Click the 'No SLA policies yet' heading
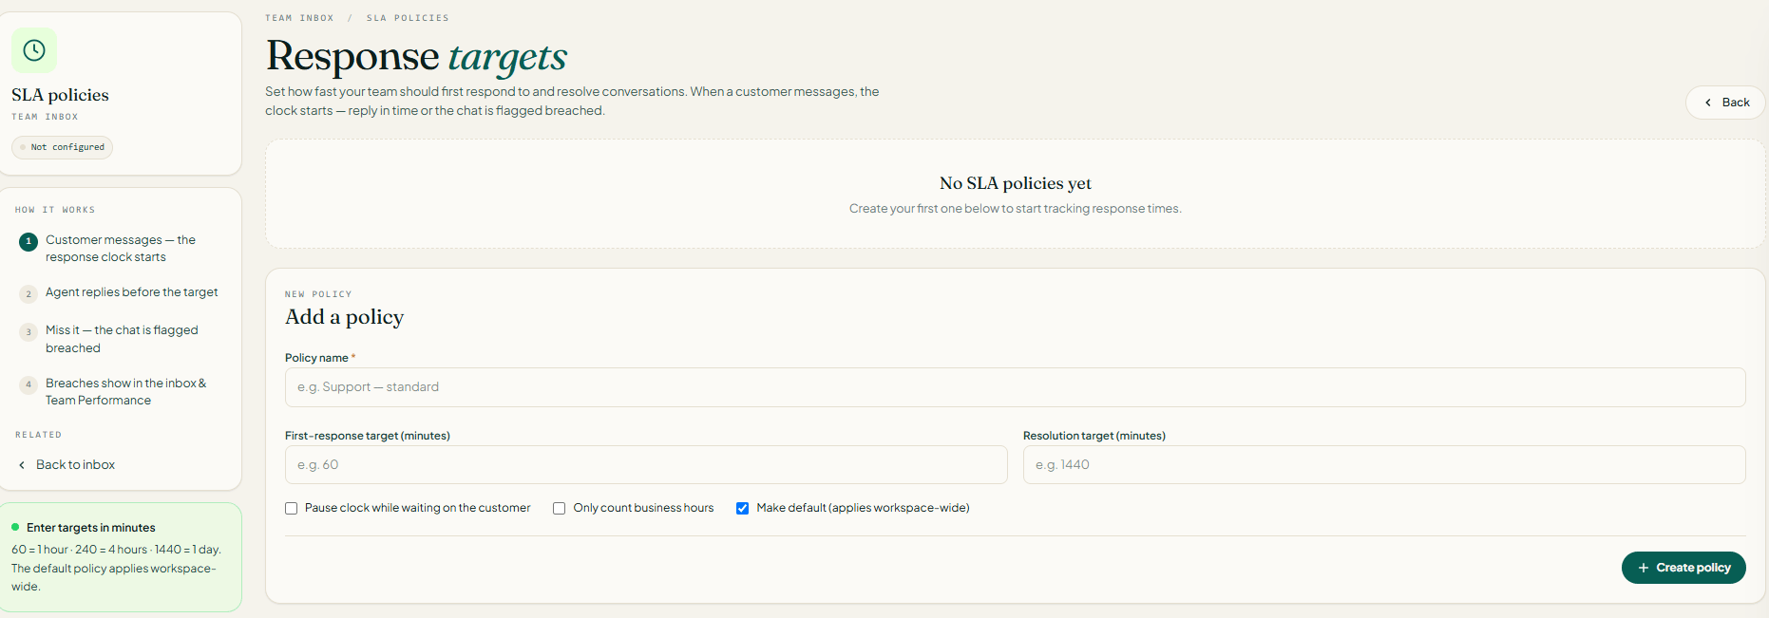 coord(1016,183)
